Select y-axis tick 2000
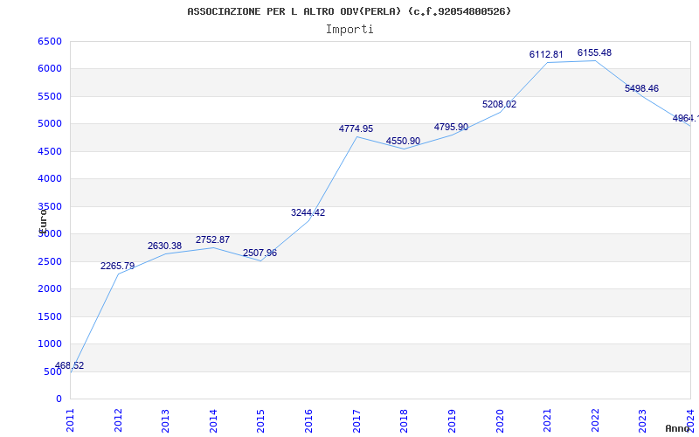Viewport: 699px width, 437px height. pos(50,289)
